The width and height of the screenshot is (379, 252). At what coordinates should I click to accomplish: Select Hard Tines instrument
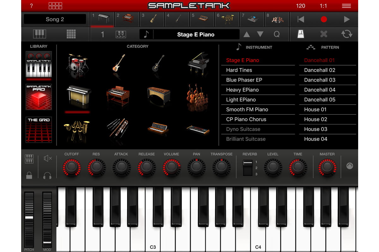click(x=258, y=70)
